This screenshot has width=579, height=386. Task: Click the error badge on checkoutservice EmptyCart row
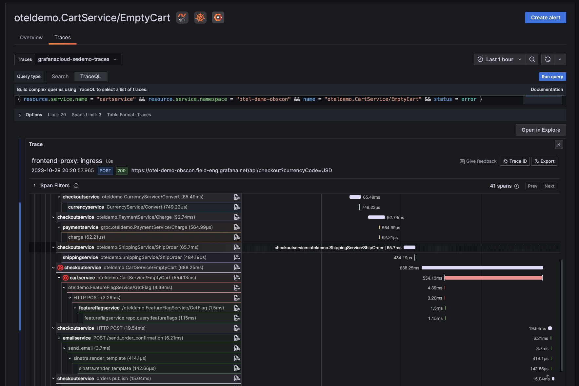(60, 267)
